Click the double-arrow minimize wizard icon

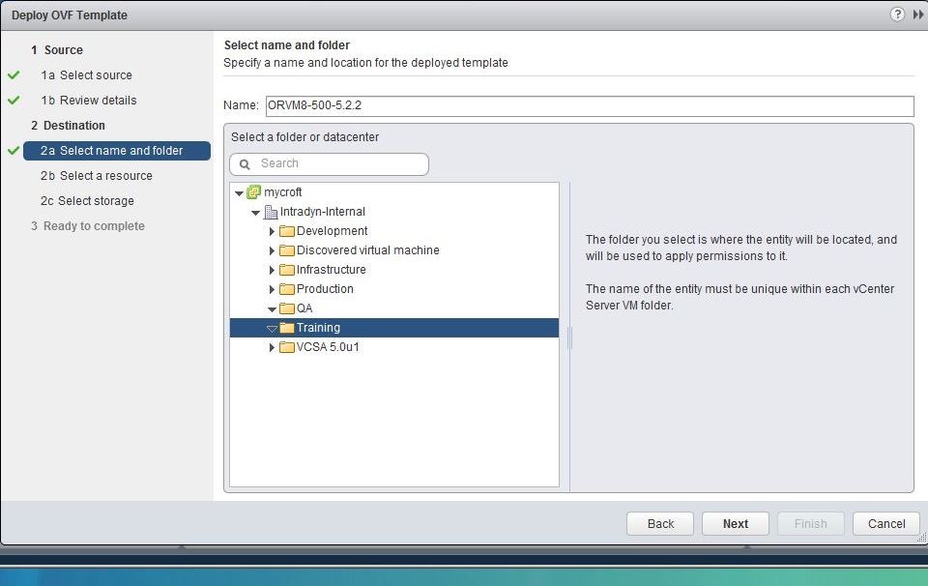[918, 15]
